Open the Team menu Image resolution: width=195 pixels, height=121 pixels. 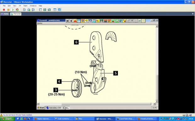tap(25, 6)
